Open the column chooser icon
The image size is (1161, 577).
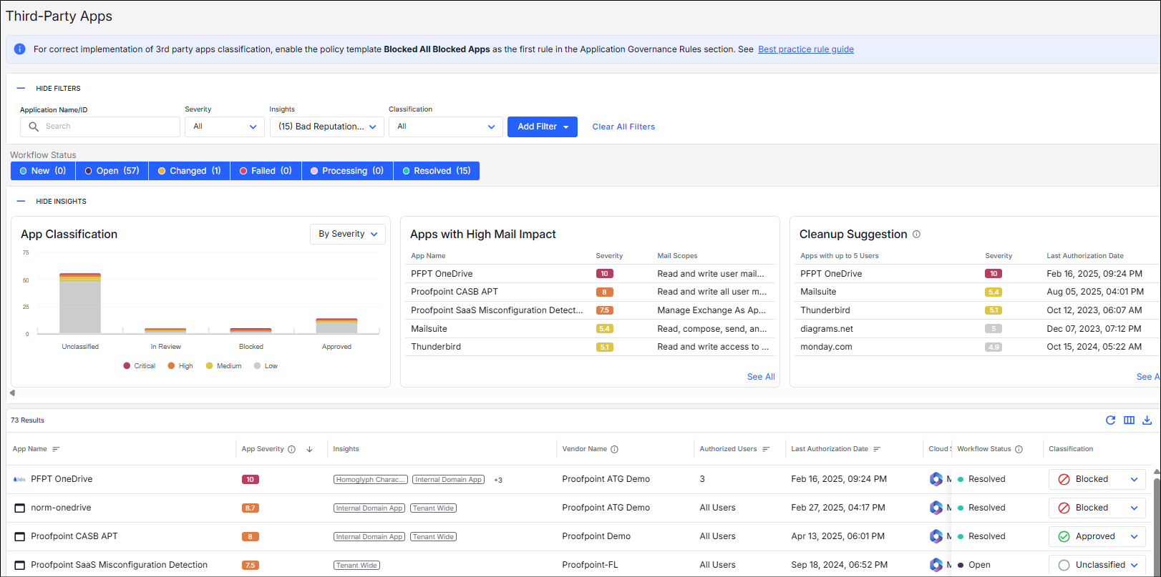[x=1129, y=420]
